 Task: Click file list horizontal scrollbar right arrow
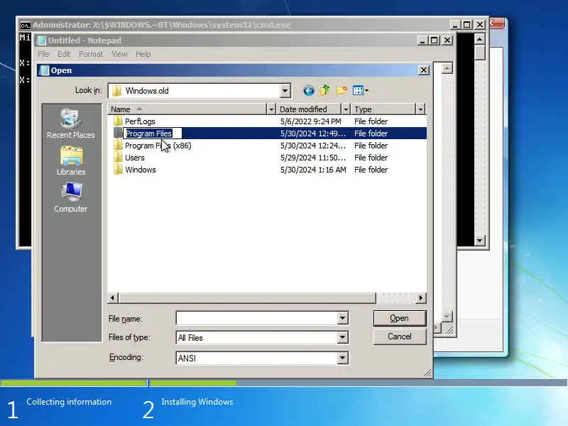420,297
